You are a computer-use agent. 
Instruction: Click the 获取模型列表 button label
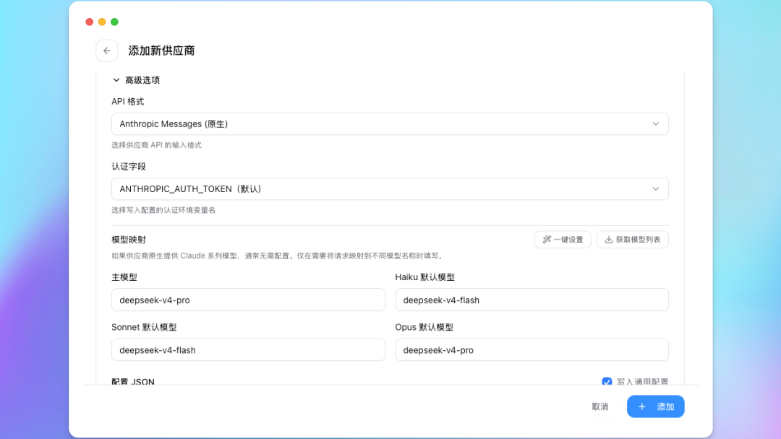(x=638, y=240)
